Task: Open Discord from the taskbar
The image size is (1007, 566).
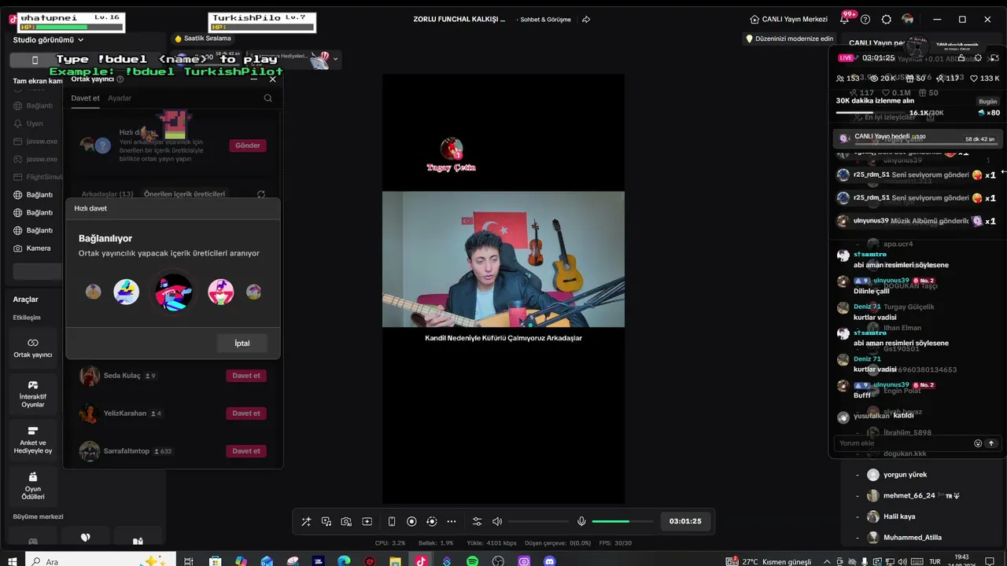Action: 550,561
